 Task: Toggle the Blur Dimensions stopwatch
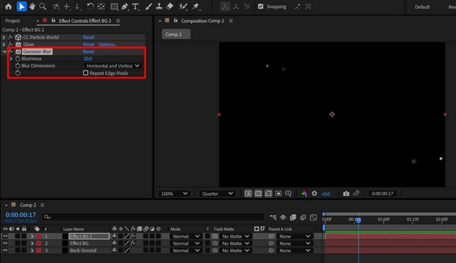point(18,66)
